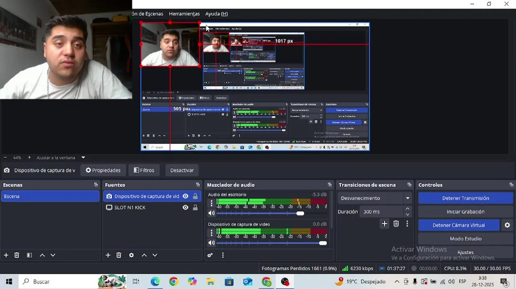Click Detener Transmisión

(x=465, y=198)
